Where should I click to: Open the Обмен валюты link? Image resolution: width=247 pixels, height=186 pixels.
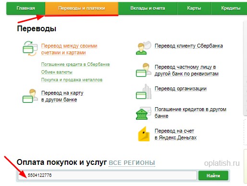pos(57,72)
